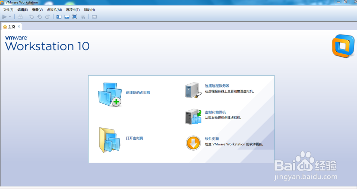
Task: Open the 编辑(E) menu
Action: [x=22, y=10]
